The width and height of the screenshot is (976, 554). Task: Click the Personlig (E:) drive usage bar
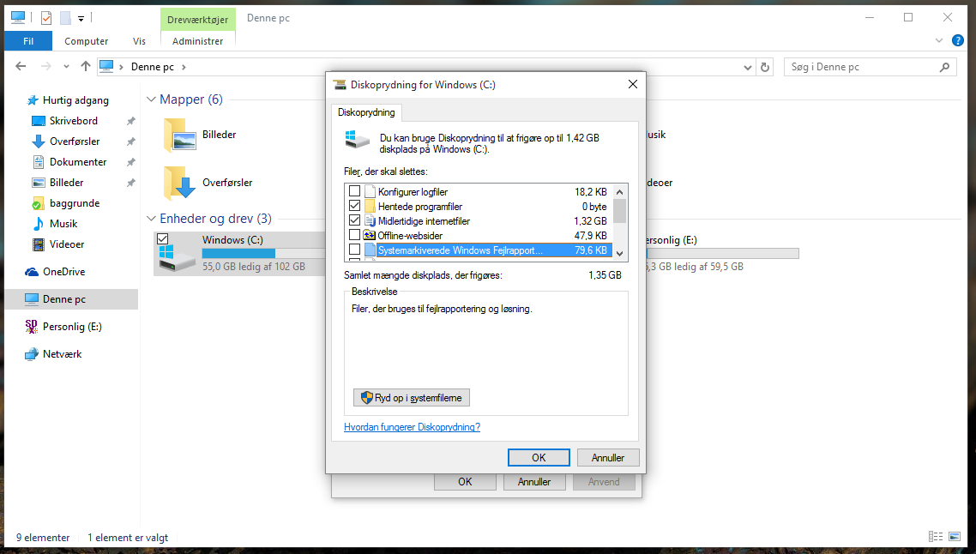[x=723, y=253]
